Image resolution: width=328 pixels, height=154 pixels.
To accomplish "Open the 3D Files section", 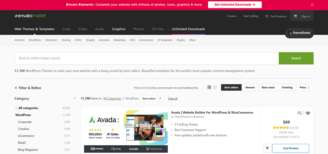I will pos(158,29).
